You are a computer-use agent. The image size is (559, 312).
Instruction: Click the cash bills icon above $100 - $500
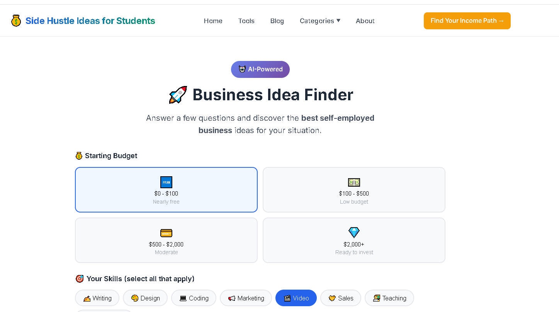[x=353, y=182]
